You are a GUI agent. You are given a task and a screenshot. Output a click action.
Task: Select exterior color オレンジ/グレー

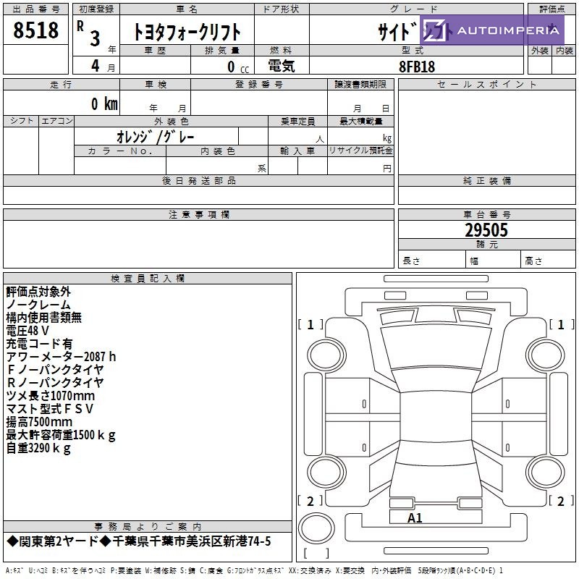point(156,137)
